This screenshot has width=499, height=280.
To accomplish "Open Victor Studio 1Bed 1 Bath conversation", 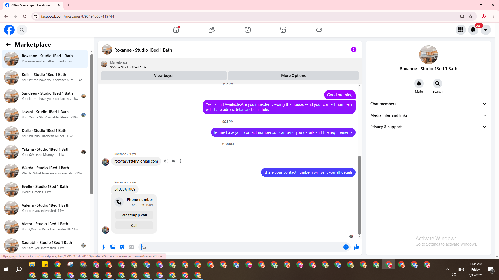I will click(x=45, y=227).
